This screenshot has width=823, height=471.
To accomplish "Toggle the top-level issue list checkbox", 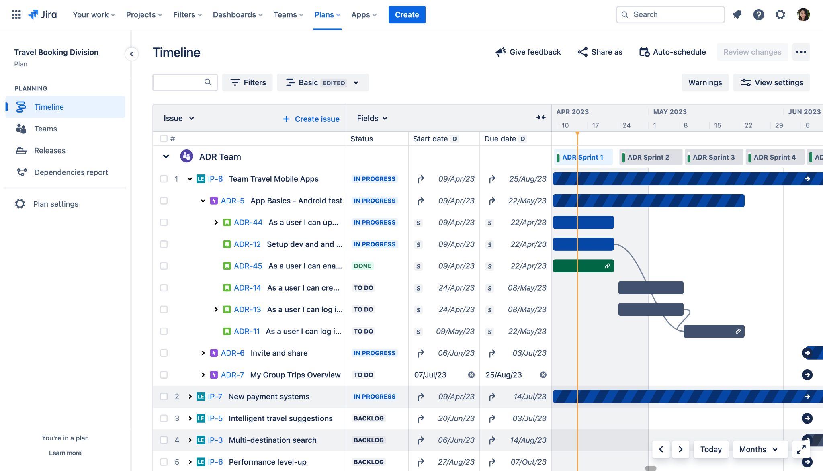I will [x=164, y=139].
